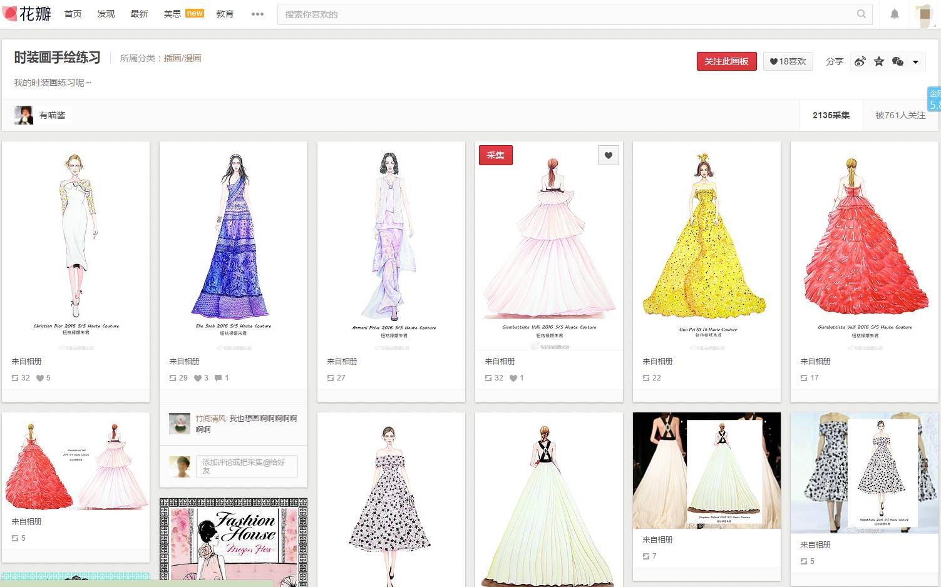The image size is (941, 587).
Task: Like the pink Giambattista Valli gown pin
Action: (x=609, y=155)
